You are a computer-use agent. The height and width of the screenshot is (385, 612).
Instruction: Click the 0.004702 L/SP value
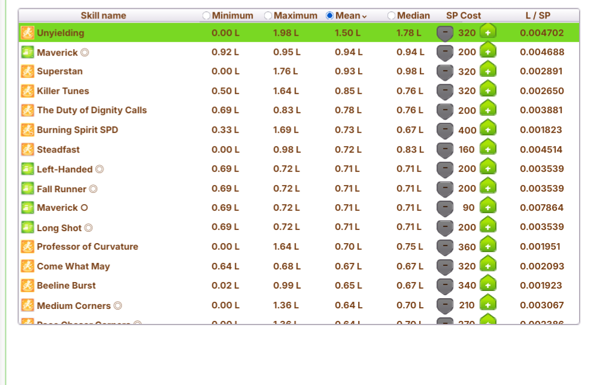(x=542, y=33)
